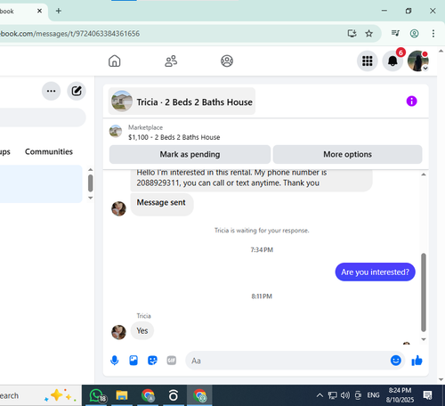Click chat list scroll down arrow

[91, 198]
